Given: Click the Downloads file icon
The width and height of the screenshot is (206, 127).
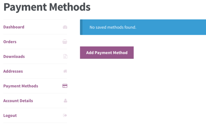Looking at the screenshot, I should coord(65,57).
